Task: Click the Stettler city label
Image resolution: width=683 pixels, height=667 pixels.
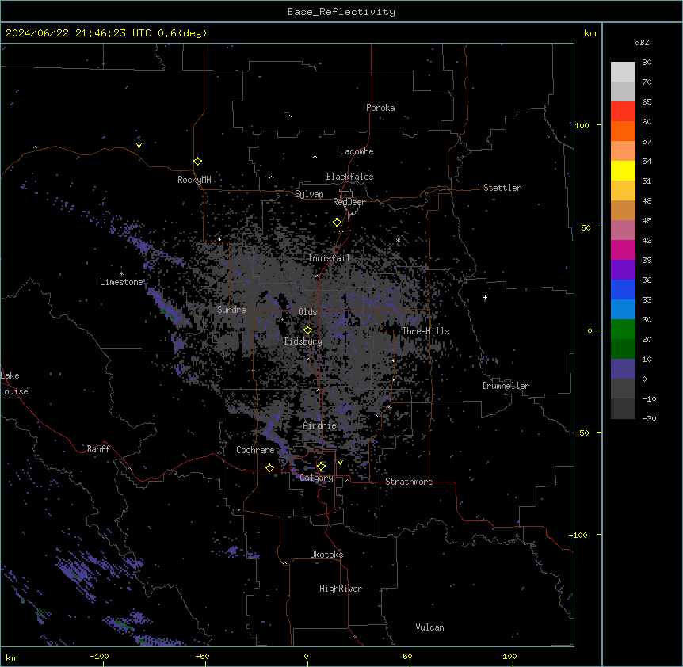Action: [x=502, y=188]
